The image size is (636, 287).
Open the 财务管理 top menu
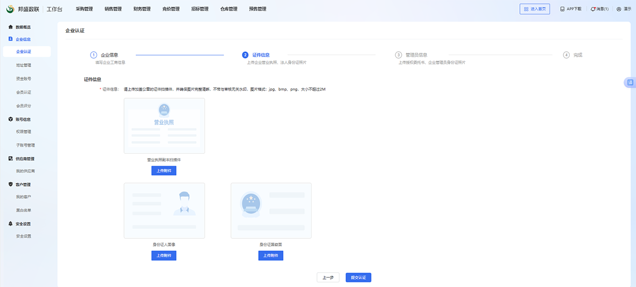pos(142,9)
